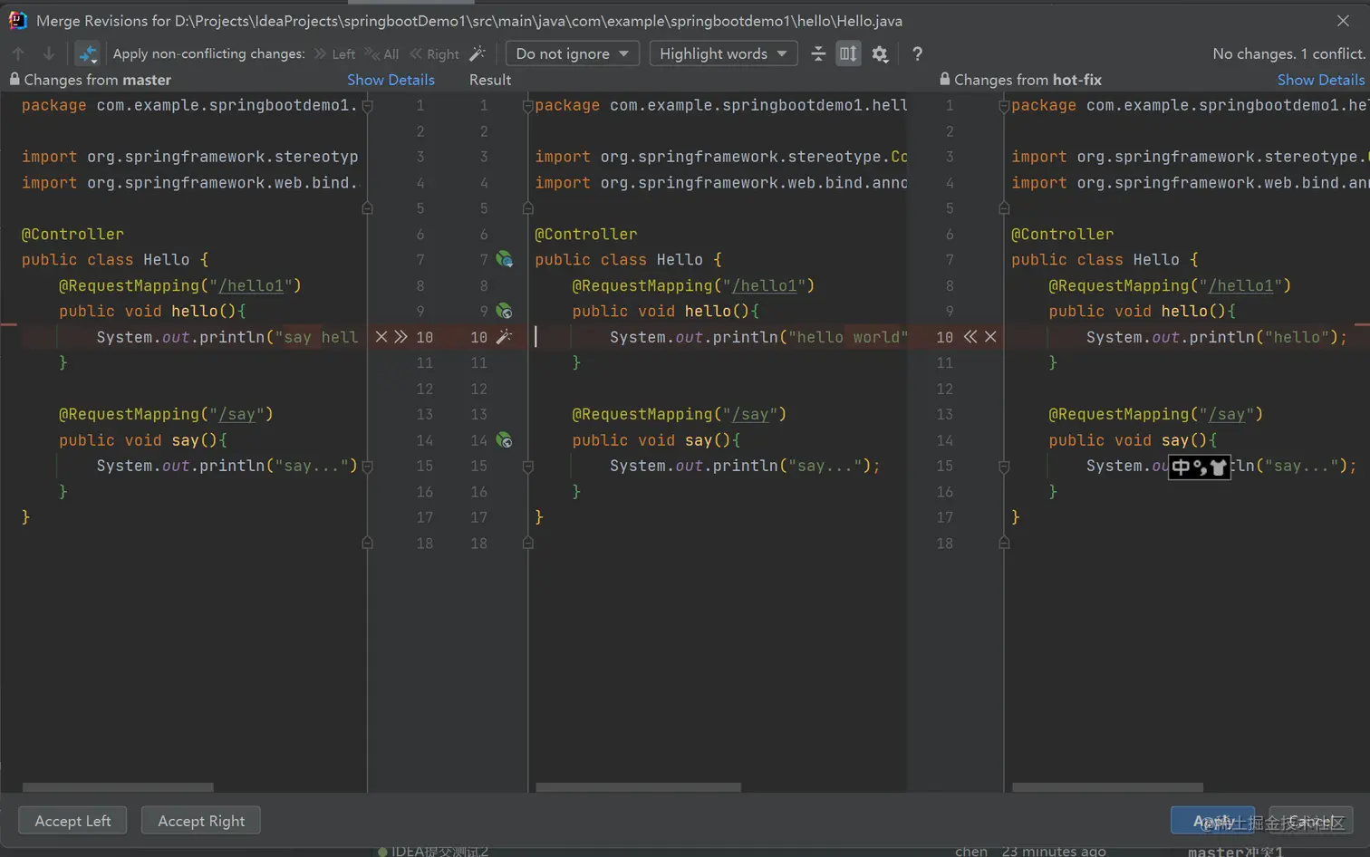Toggle the apply non-conflicting changes arrows button

pyautogui.click(x=87, y=54)
